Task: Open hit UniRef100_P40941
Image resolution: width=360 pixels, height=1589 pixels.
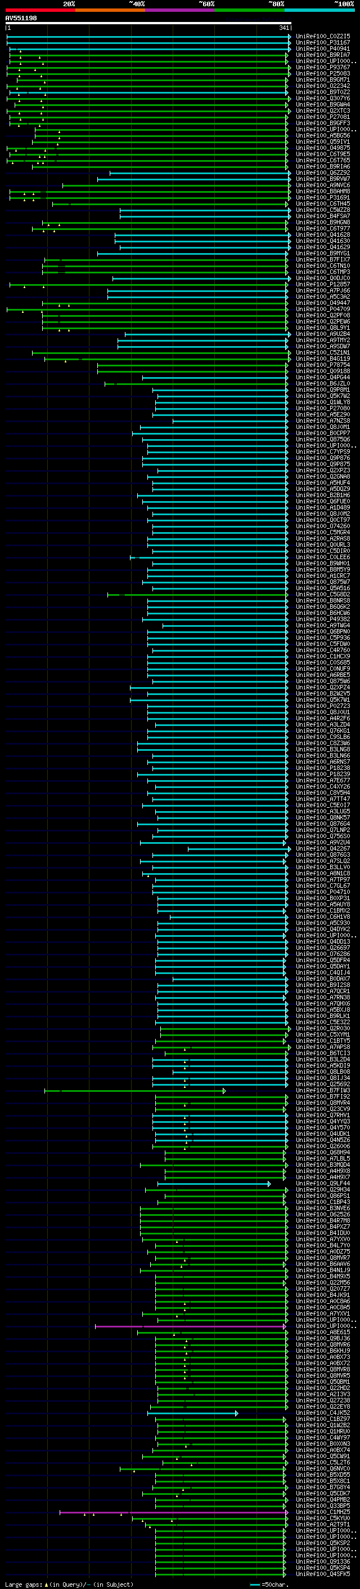Action: [323, 48]
